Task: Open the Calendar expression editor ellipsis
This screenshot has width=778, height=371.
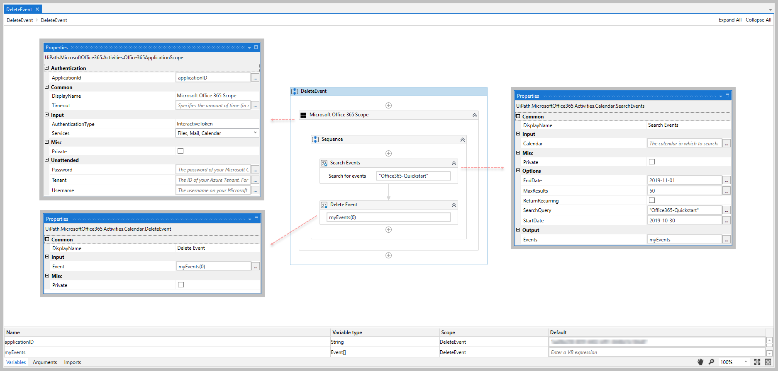Action: pos(727,144)
